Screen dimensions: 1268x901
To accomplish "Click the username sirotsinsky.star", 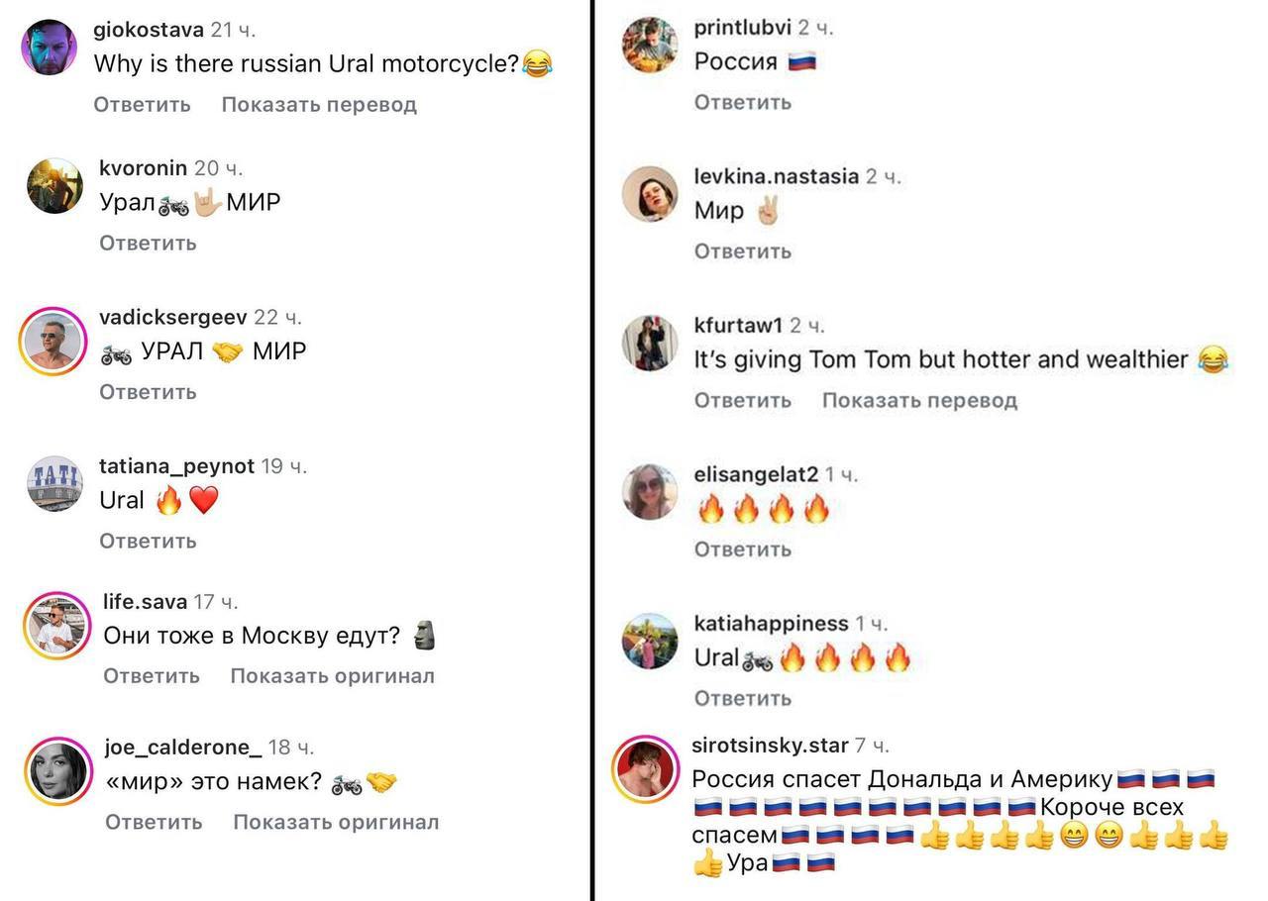I will pos(770,745).
